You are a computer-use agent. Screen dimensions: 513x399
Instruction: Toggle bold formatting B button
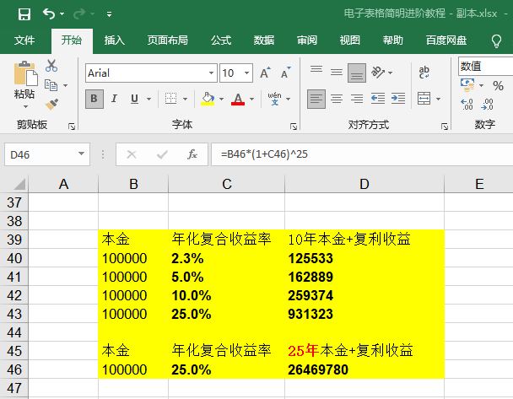(94, 99)
